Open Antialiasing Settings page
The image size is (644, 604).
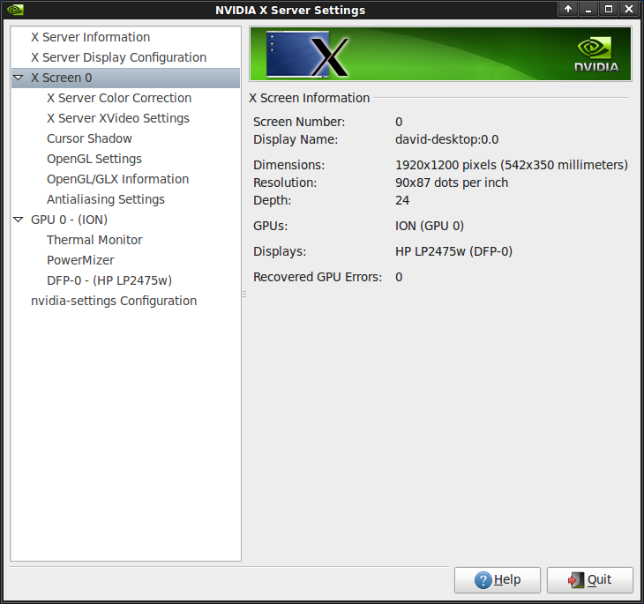click(x=106, y=199)
